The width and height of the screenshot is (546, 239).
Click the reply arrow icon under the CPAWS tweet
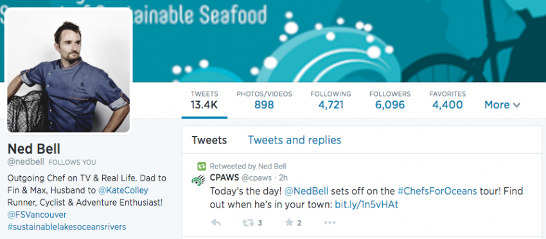(216, 223)
